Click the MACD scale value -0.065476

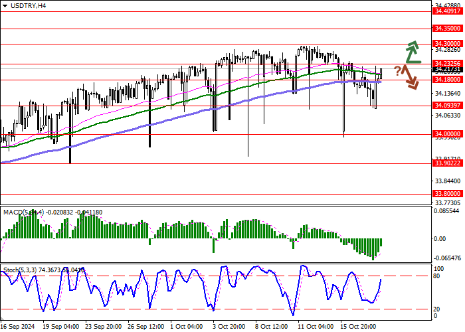[447, 258]
